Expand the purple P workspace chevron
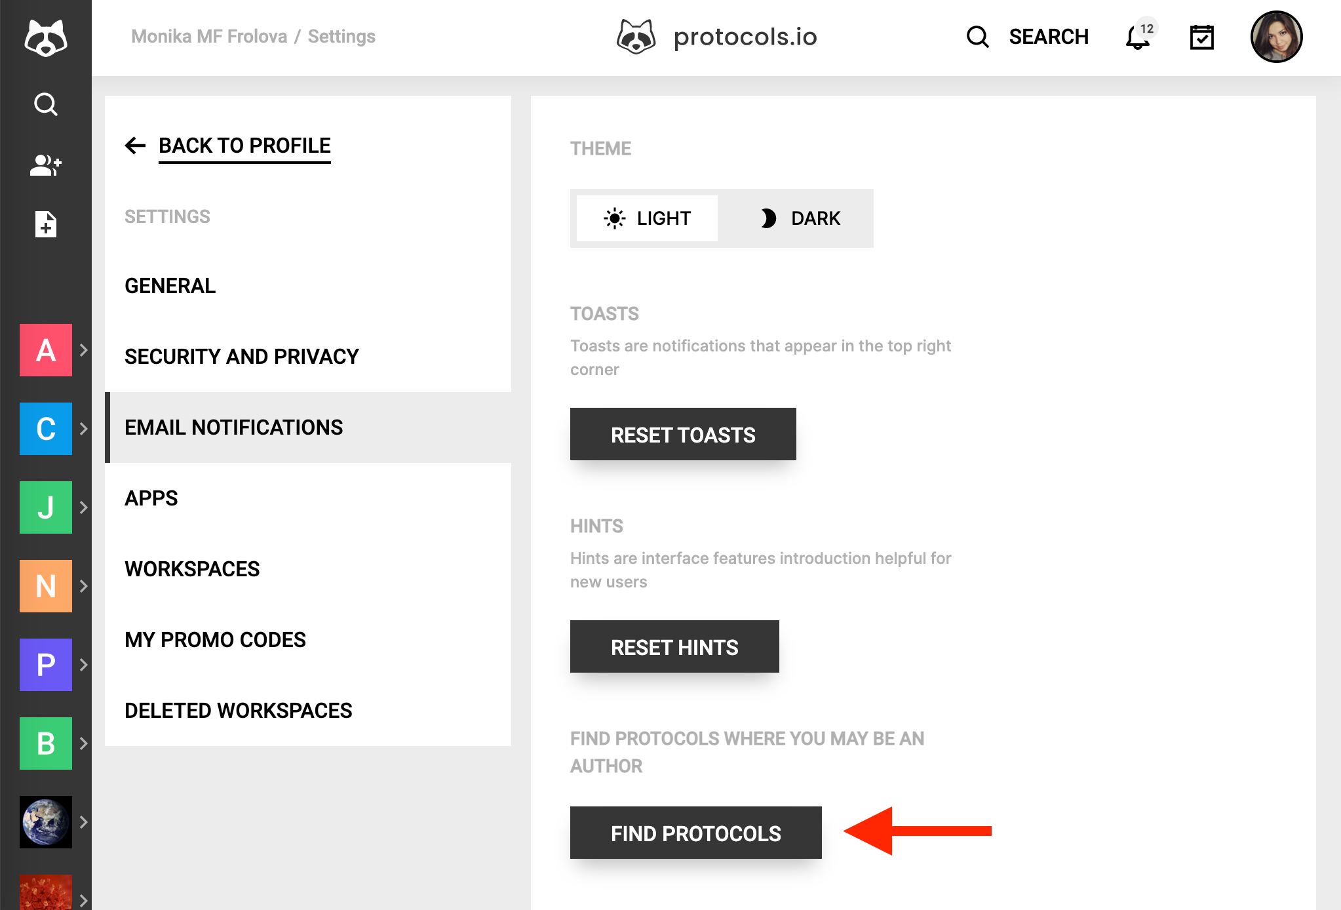1341x910 pixels. [83, 664]
